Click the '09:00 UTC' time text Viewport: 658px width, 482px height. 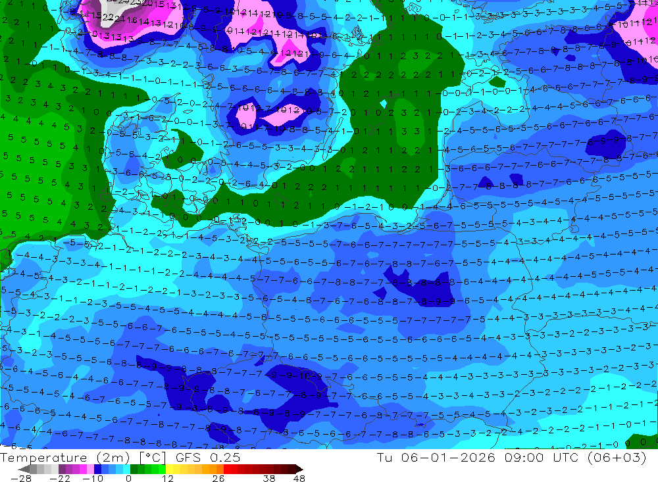pos(542,457)
